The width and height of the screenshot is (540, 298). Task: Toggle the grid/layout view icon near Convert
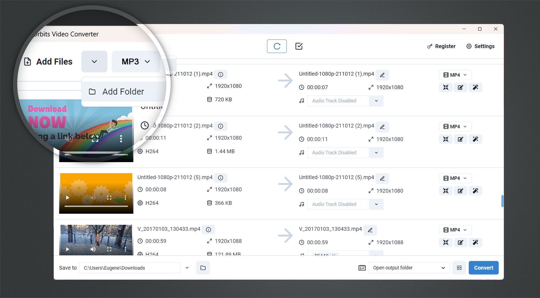[460, 267]
